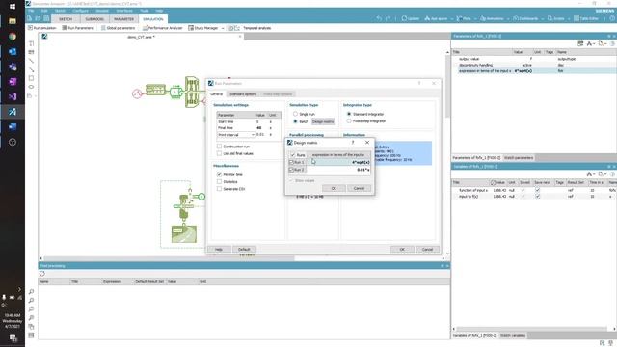
Task: Open Study Manager from the toolbar
Action: (203, 28)
